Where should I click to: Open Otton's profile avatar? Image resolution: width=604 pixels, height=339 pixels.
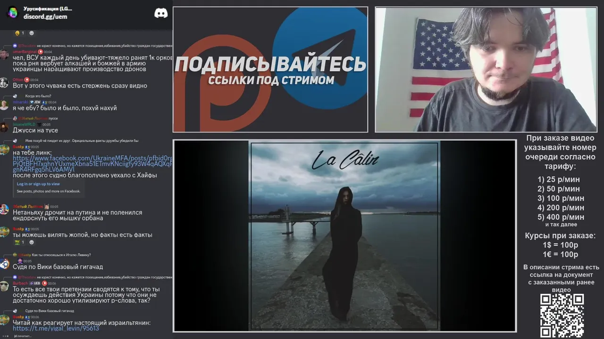[4, 82]
